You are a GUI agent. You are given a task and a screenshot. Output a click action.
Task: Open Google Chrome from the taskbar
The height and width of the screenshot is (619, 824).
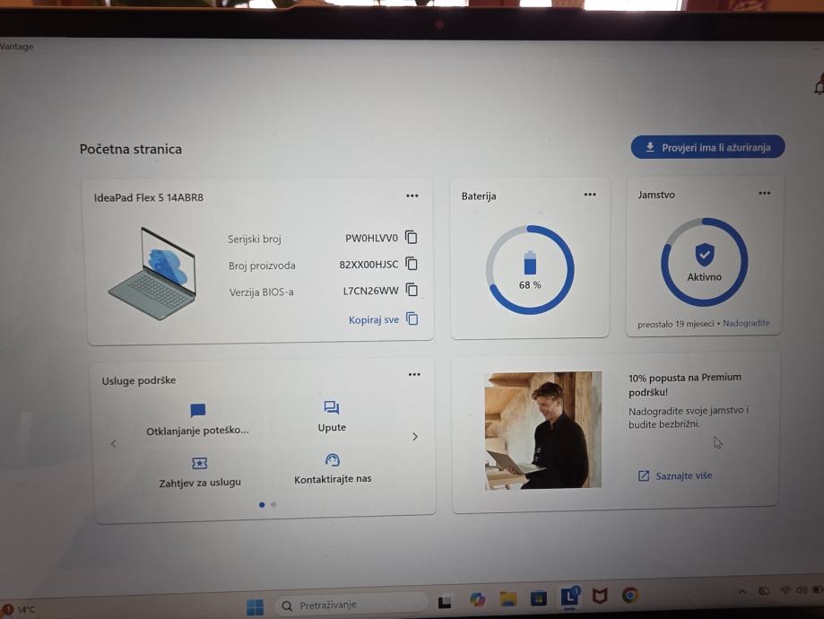pyautogui.click(x=630, y=595)
